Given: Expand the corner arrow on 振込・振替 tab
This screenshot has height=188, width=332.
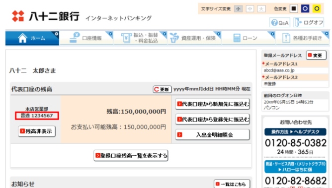Looking at the screenshot, I should coord(165,34).
